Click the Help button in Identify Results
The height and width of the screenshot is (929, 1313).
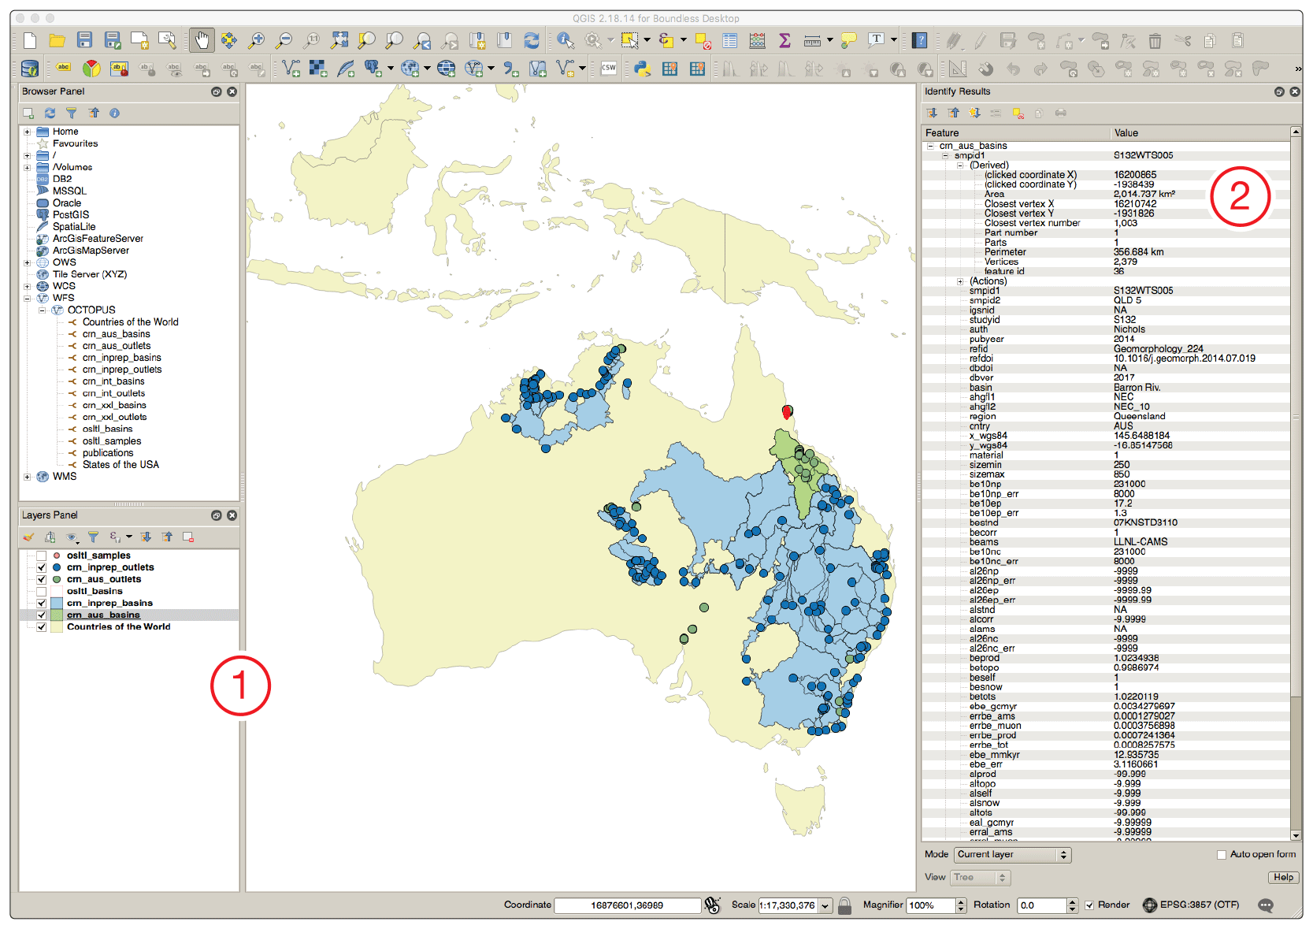[1283, 877]
